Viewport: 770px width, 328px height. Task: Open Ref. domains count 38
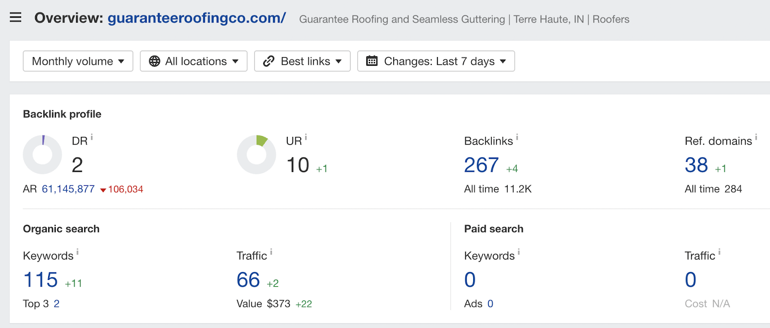click(x=696, y=165)
